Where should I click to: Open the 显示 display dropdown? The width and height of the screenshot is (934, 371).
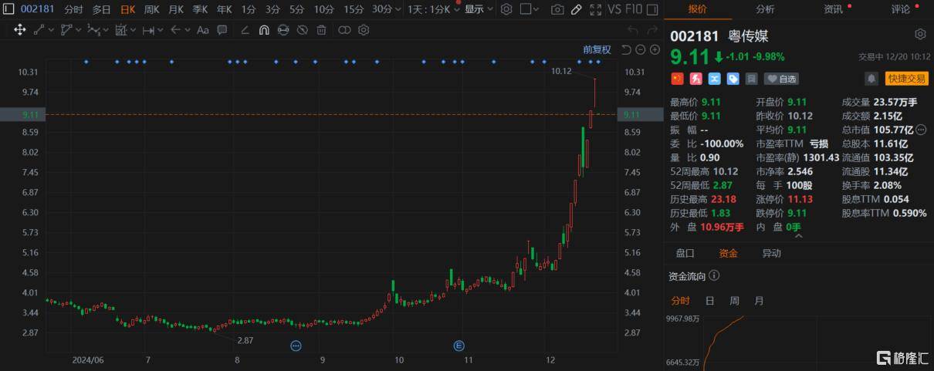[x=479, y=9]
